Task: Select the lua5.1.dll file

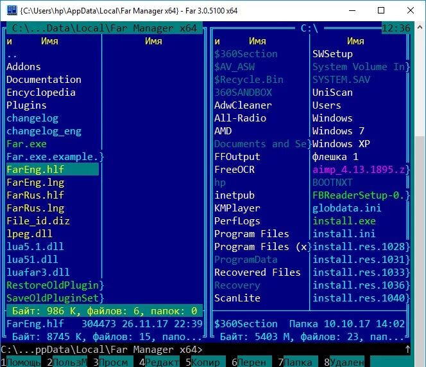Action: click(x=35, y=247)
